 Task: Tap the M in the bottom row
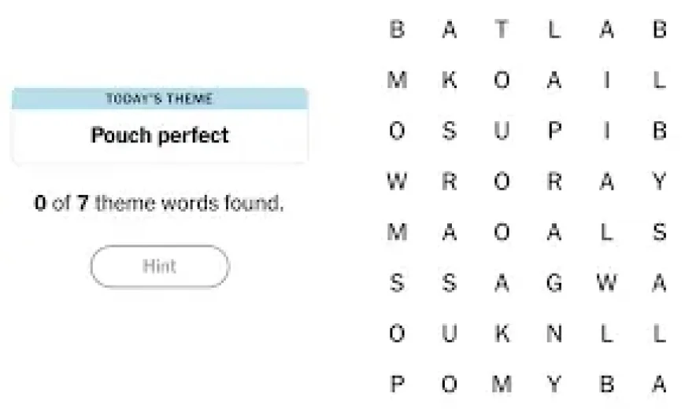[502, 385]
